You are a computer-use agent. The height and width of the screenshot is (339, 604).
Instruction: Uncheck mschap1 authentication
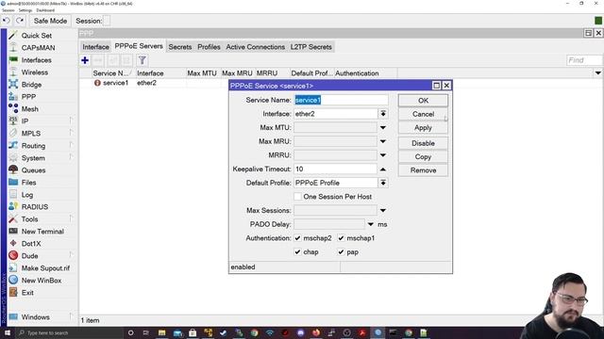click(341, 238)
